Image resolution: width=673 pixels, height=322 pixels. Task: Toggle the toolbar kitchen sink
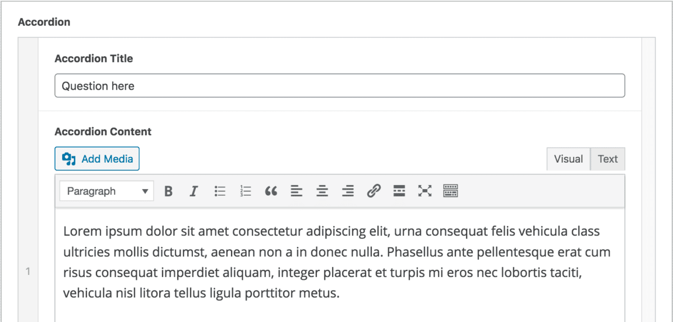[451, 191]
